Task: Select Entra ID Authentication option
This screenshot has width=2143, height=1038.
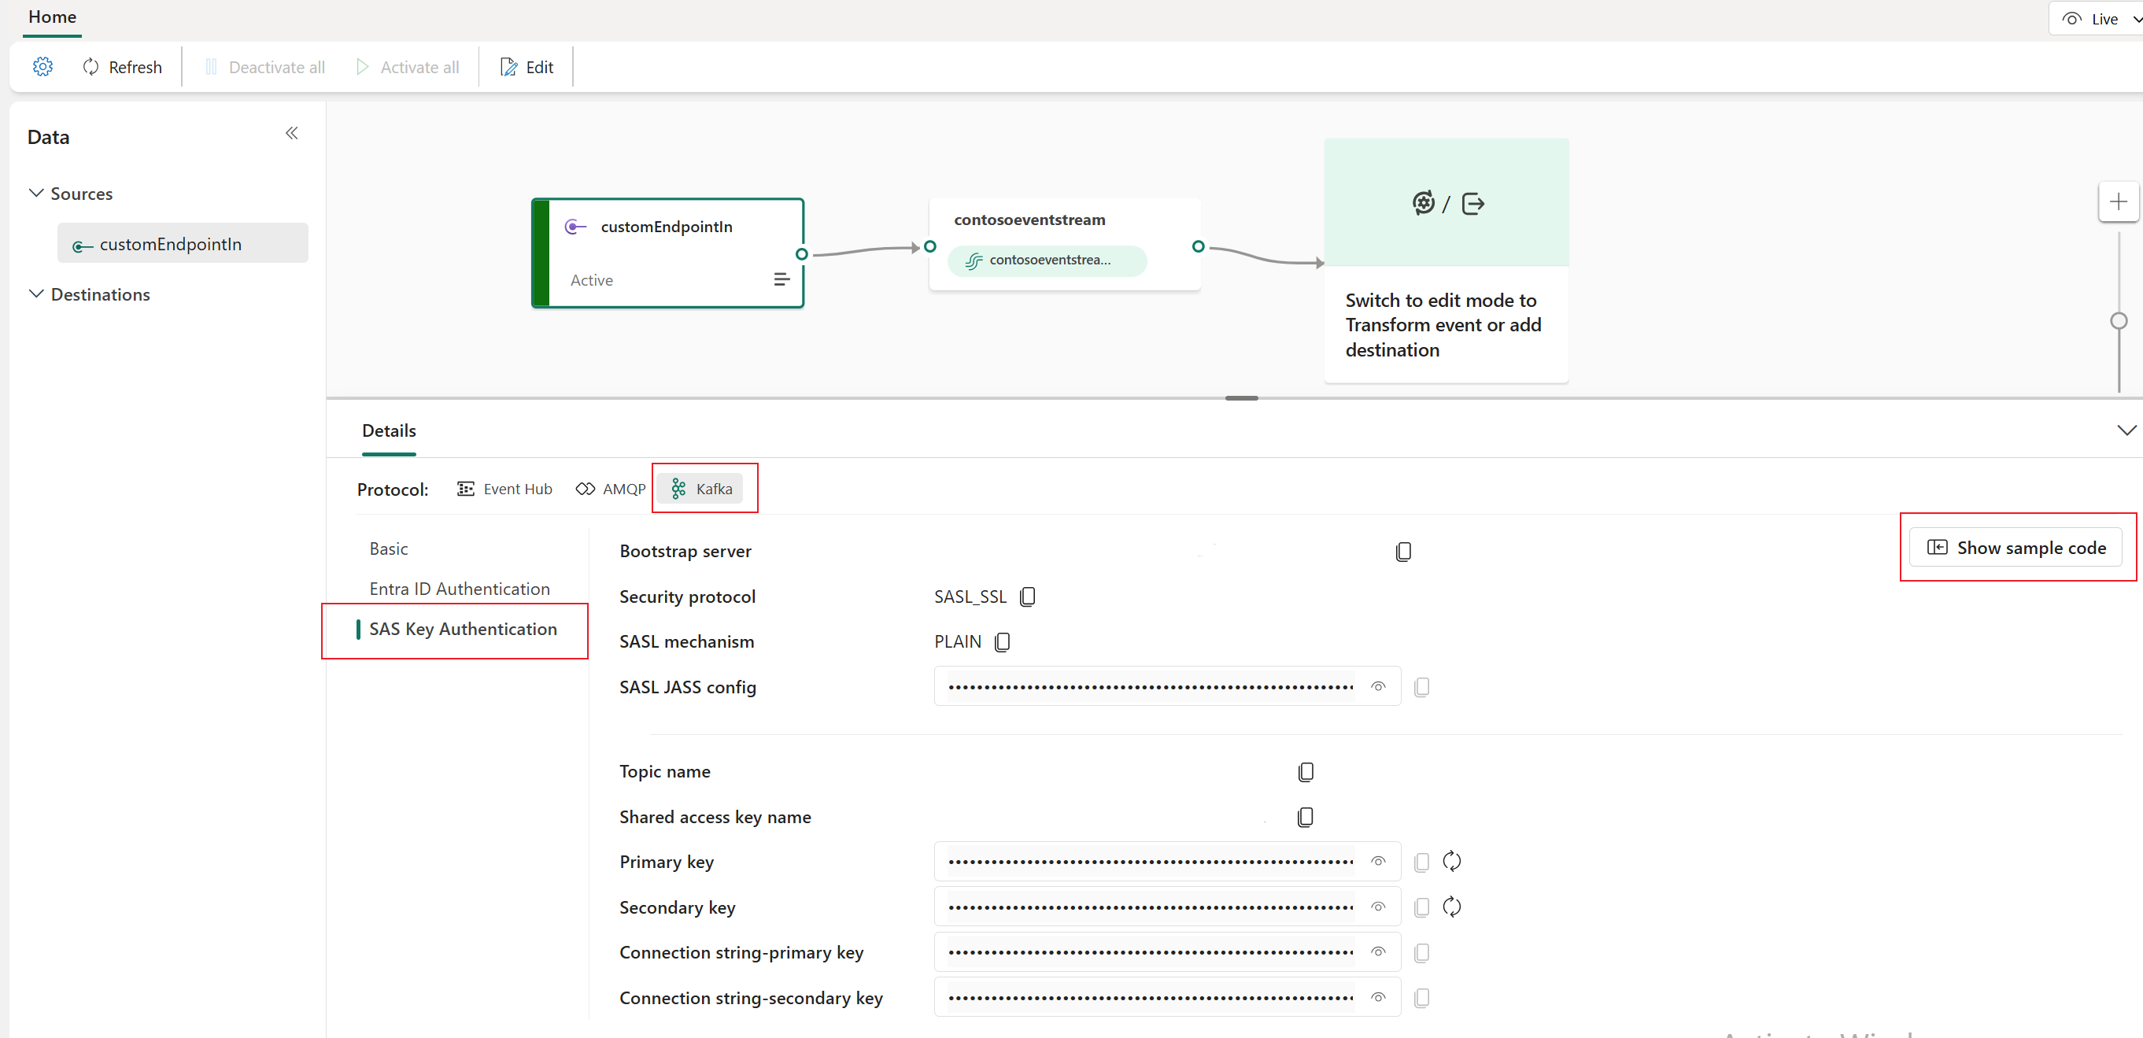Action: [x=460, y=589]
